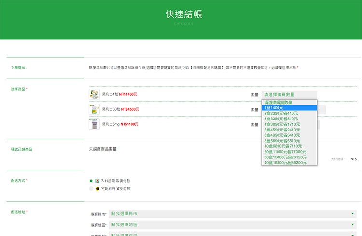
Task: Click the 快速結帳 page heading
Action: click(x=184, y=14)
